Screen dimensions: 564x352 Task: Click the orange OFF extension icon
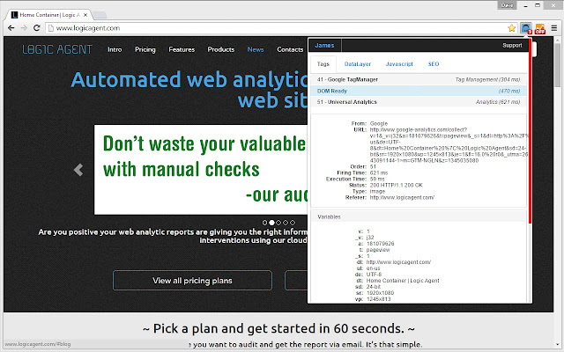point(540,28)
